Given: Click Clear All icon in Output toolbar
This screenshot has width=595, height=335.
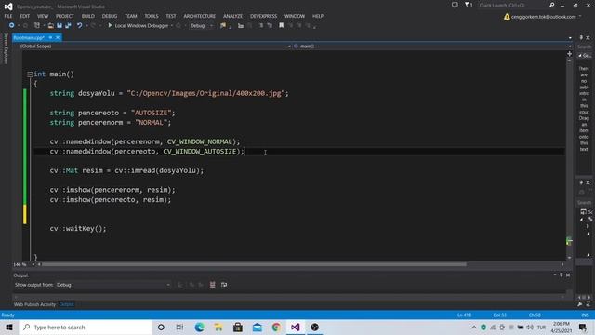Looking at the screenshot, I should pyautogui.click(x=213, y=285).
